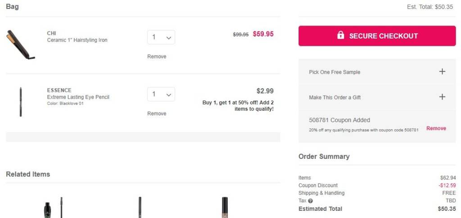
Task: Click the Pick One Free Sample label
Action: pos(334,72)
